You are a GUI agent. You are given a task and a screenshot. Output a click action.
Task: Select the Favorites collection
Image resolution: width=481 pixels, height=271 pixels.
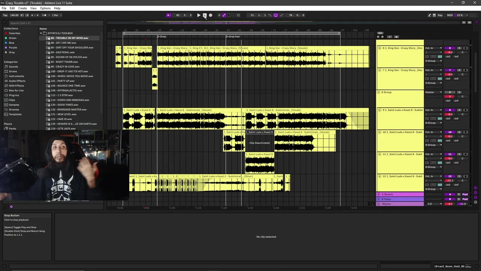(x=15, y=33)
